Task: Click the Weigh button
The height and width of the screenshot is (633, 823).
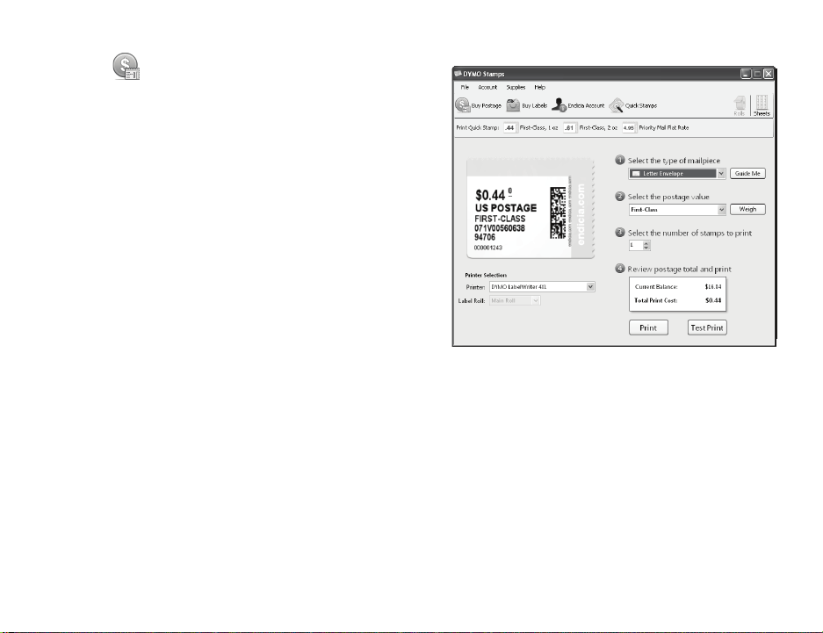Action: [x=747, y=209]
